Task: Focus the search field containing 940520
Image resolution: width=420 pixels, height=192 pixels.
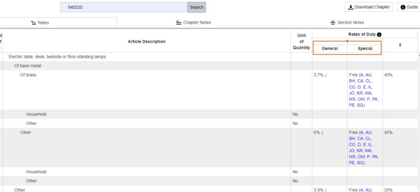Action: click(x=124, y=7)
